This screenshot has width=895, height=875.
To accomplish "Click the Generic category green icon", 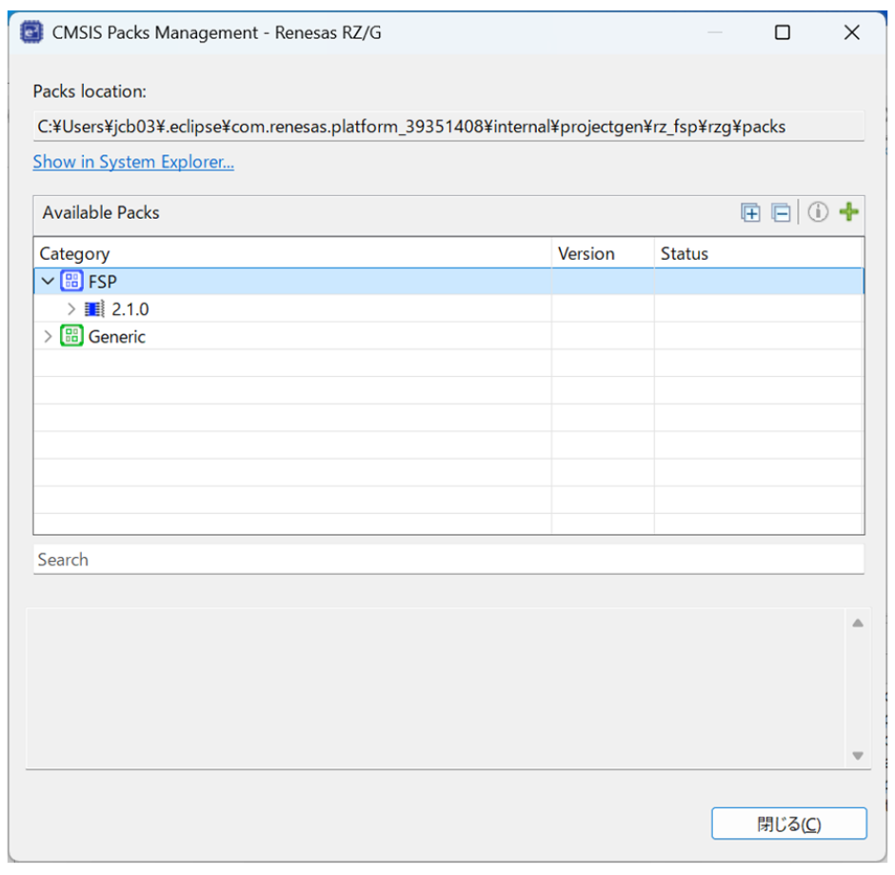I will [x=71, y=335].
